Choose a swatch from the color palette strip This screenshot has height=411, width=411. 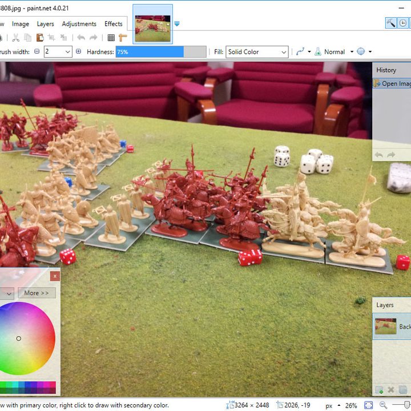pos(28,388)
